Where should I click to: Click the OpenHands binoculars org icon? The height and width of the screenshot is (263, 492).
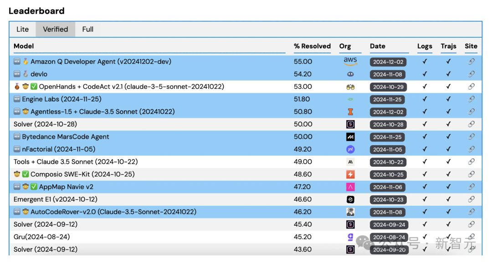(349, 86)
